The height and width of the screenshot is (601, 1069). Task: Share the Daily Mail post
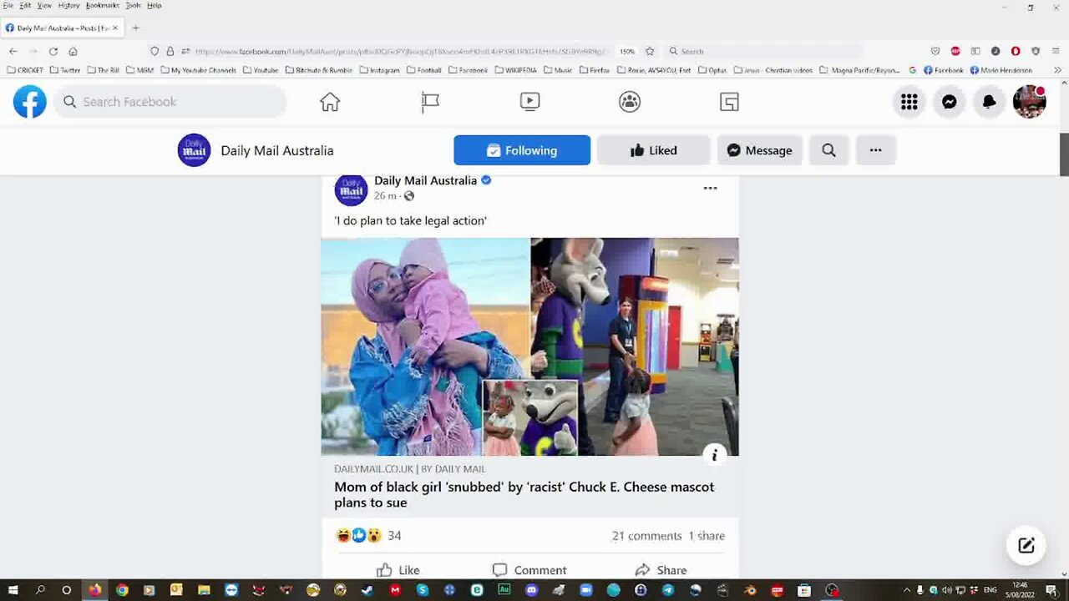coord(661,570)
